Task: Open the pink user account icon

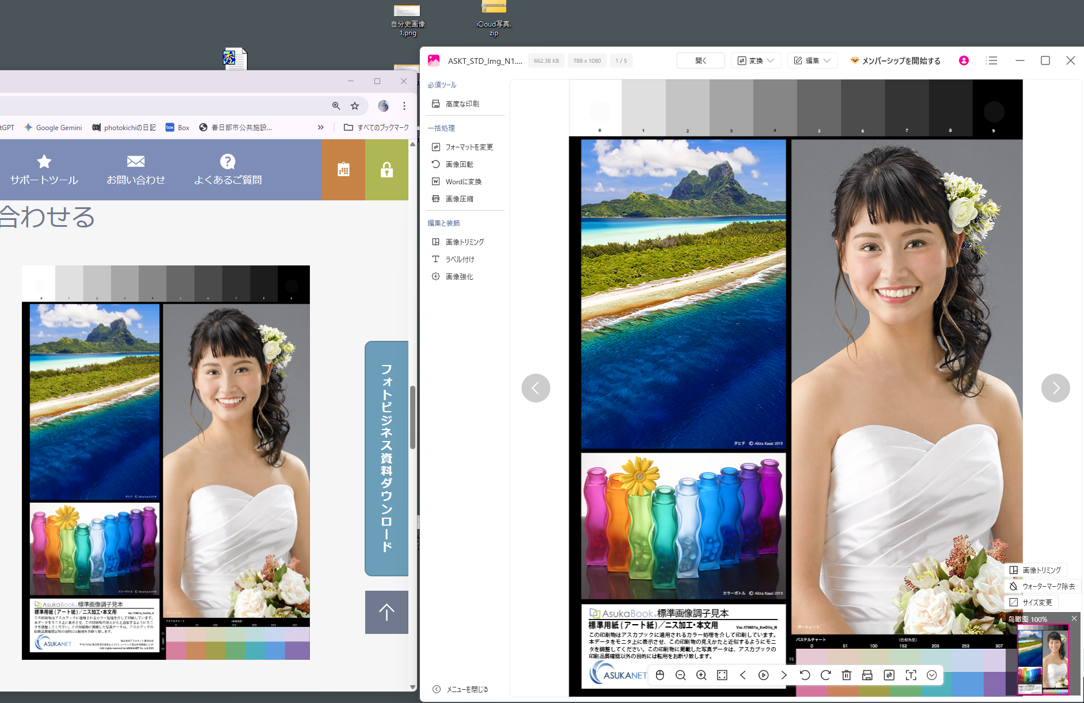Action: (x=964, y=60)
